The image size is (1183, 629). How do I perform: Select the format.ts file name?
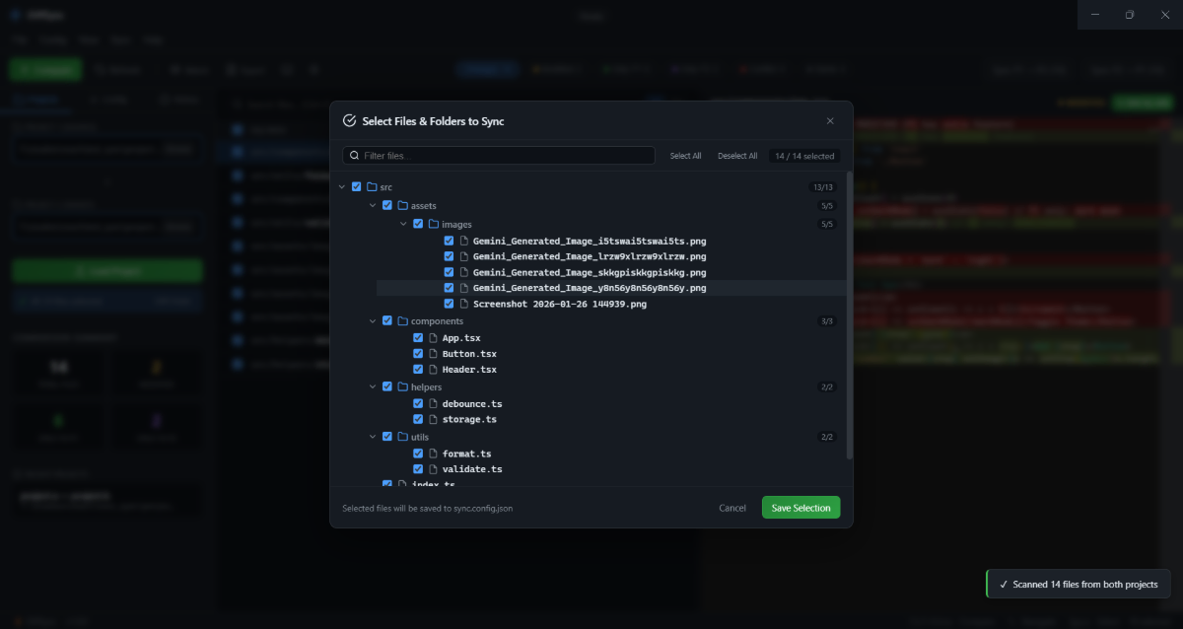[x=466, y=454]
